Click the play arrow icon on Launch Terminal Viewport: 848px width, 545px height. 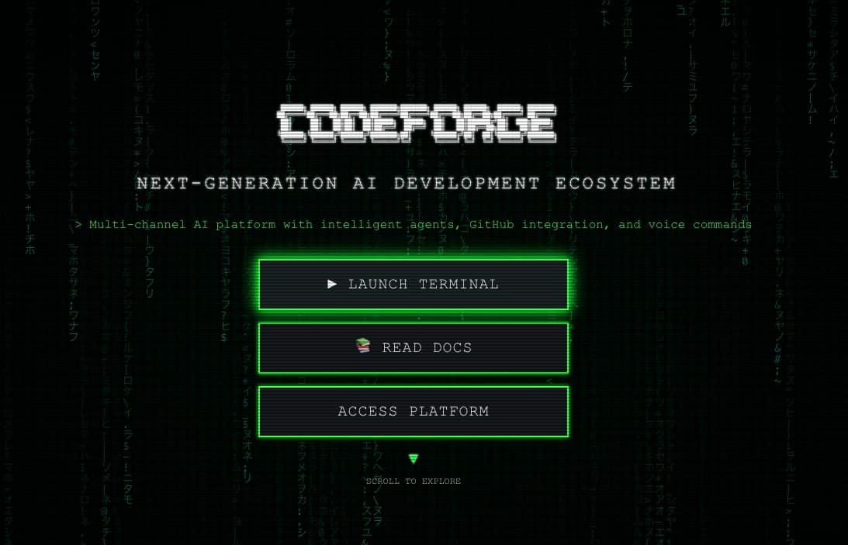(334, 285)
